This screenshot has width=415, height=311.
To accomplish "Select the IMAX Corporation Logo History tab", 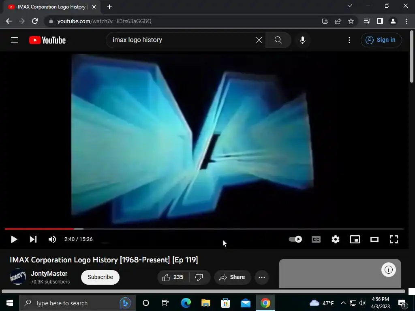I will [x=51, y=7].
